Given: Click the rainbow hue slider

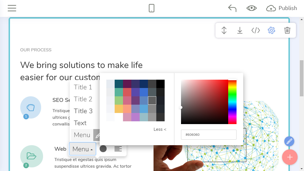Looking at the screenshot, I should pos(232,102).
